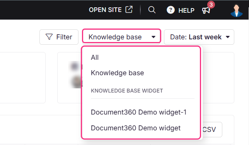Click the HELP text label

coord(186,10)
